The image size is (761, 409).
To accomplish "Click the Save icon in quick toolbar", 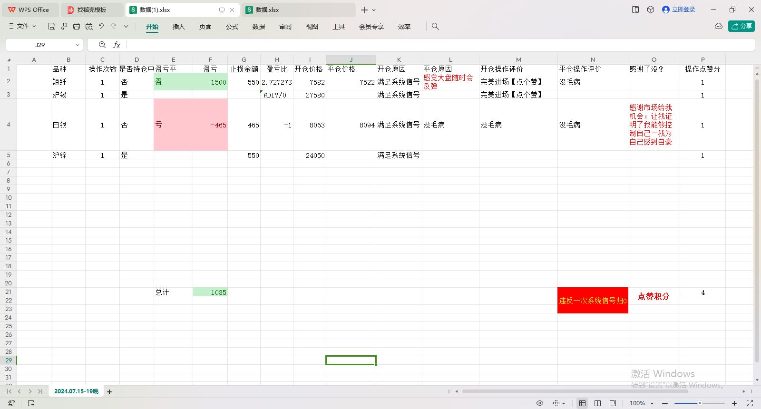I will pyautogui.click(x=52, y=26).
